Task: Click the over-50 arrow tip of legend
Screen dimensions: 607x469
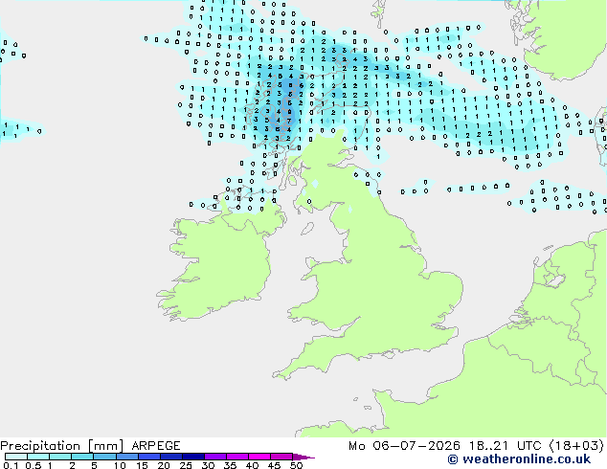Action: [x=303, y=457]
